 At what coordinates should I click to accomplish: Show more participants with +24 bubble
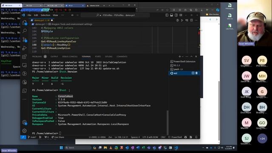[262, 139]
